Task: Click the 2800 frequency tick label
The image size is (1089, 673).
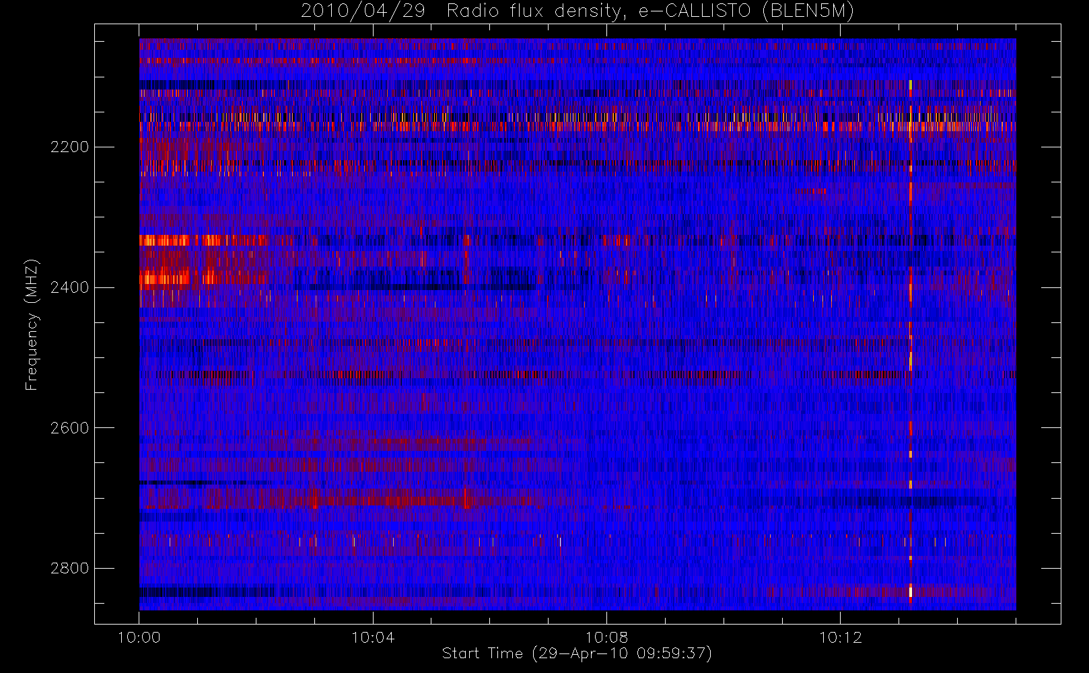Action: 69,568
